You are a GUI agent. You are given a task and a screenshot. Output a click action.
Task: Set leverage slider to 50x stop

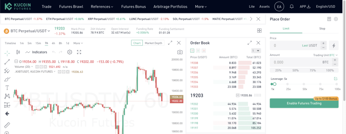[x=304, y=84]
